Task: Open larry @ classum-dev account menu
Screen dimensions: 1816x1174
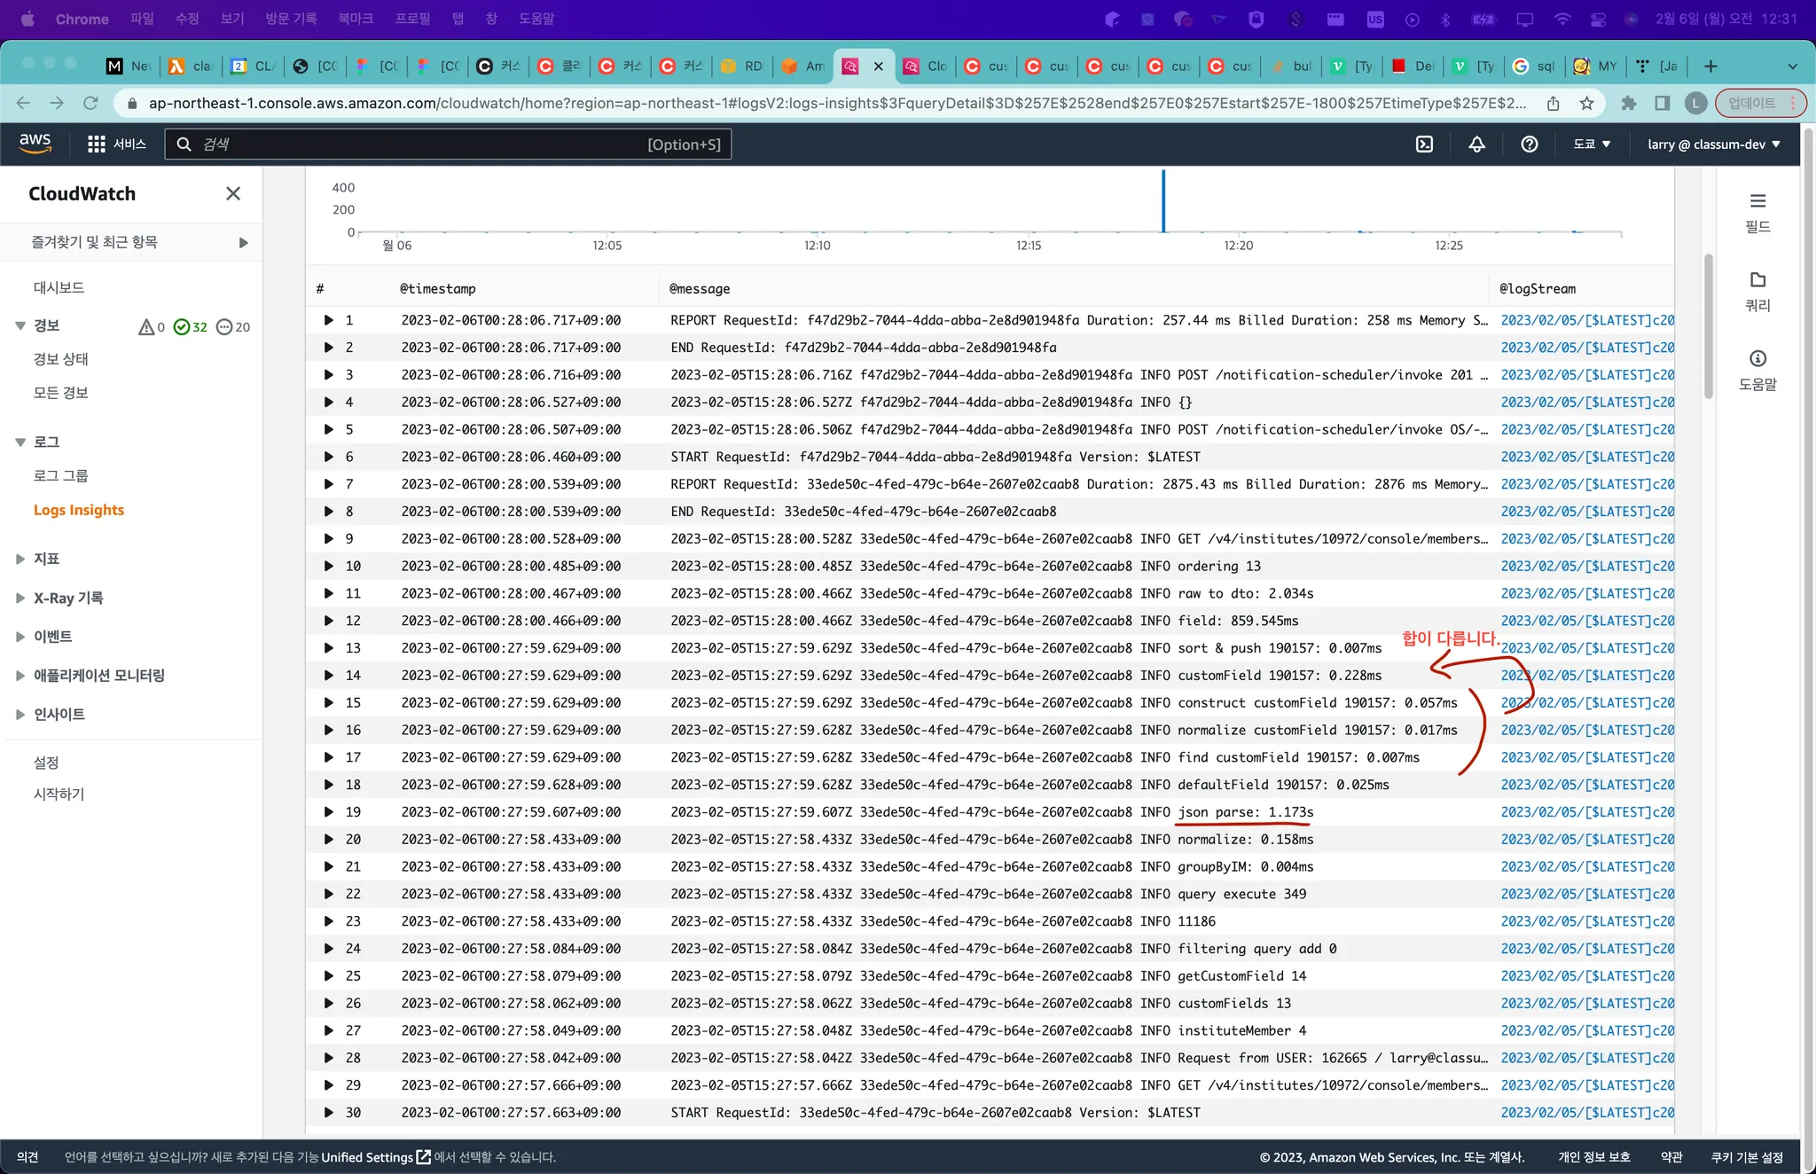Action: [1713, 145]
